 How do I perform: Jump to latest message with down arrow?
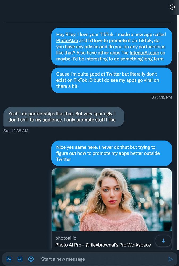click(x=163, y=241)
